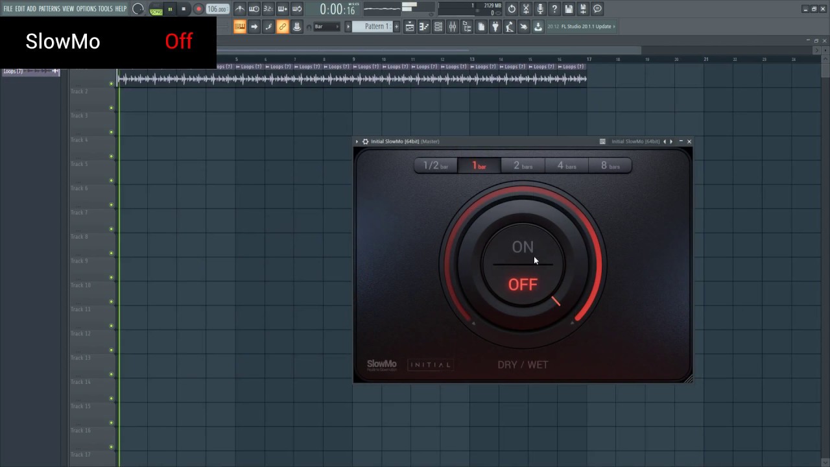Image resolution: width=830 pixels, height=467 pixels.
Task: Open the PATTERNS menu
Action: [x=49, y=9]
